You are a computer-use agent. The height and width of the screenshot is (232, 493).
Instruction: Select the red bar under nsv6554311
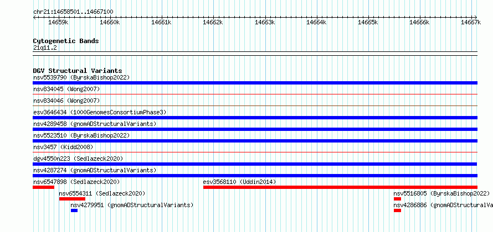click(73, 199)
